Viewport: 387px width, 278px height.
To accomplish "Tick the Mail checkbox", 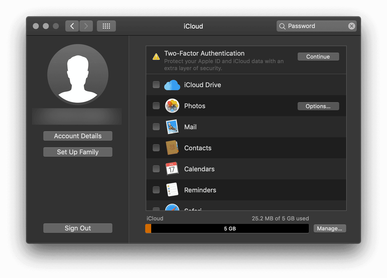I will 156,127.
